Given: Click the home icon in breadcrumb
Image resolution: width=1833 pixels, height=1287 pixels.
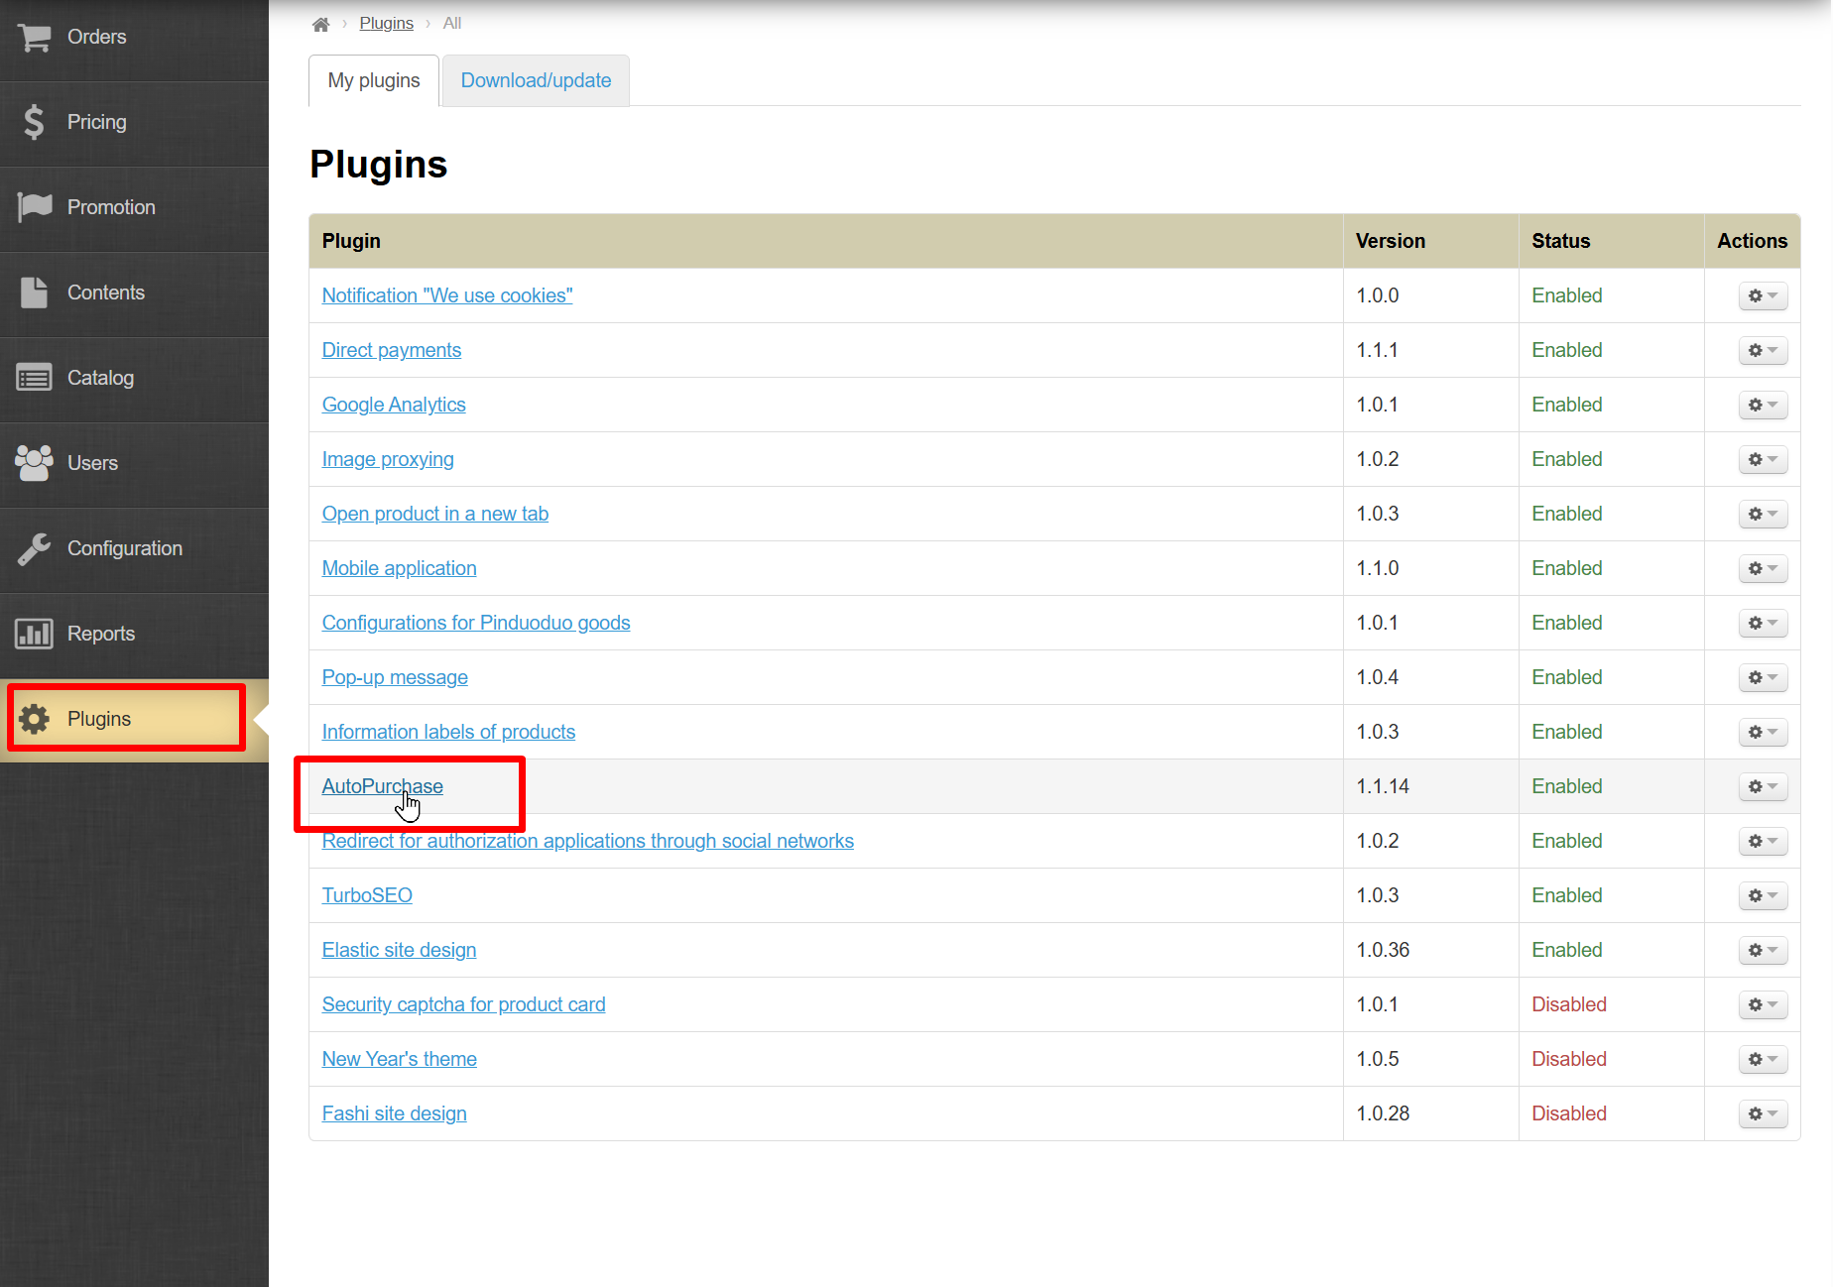Looking at the screenshot, I should point(320,24).
